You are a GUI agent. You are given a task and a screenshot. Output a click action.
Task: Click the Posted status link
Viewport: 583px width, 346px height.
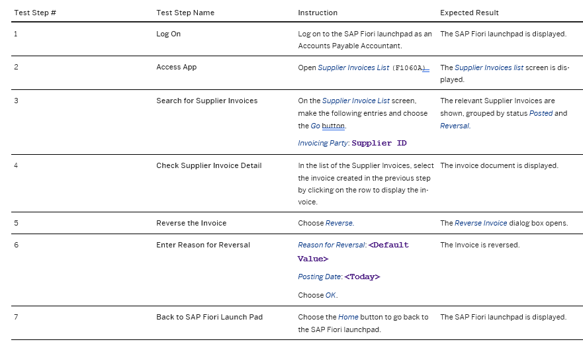(x=541, y=113)
